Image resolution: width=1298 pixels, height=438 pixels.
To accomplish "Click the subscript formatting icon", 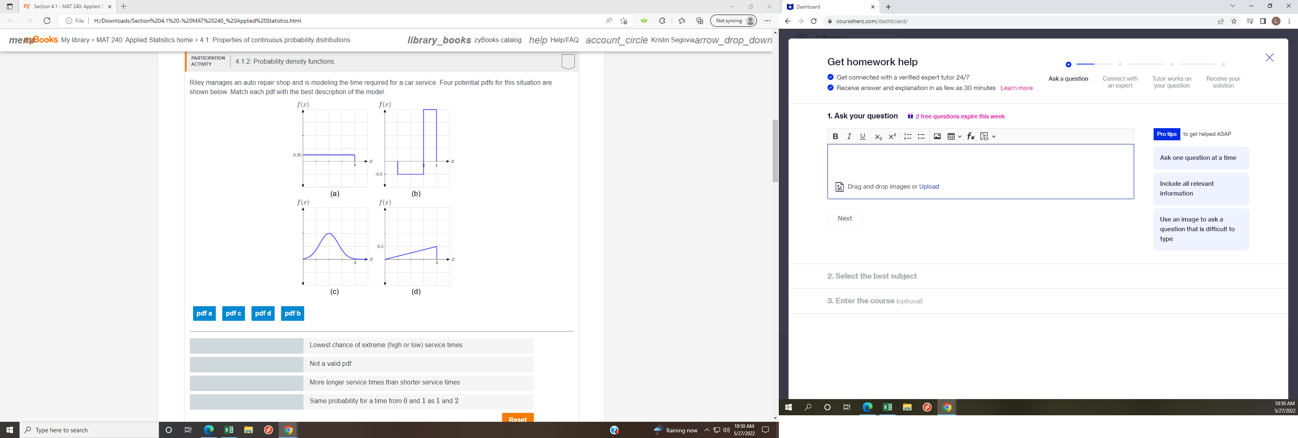I will click(877, 137).
